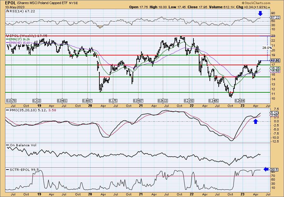The image size is (284, 197).
Task: Click the 99.5 SCTR value tag on axis
Action: (x=274, y=170)
